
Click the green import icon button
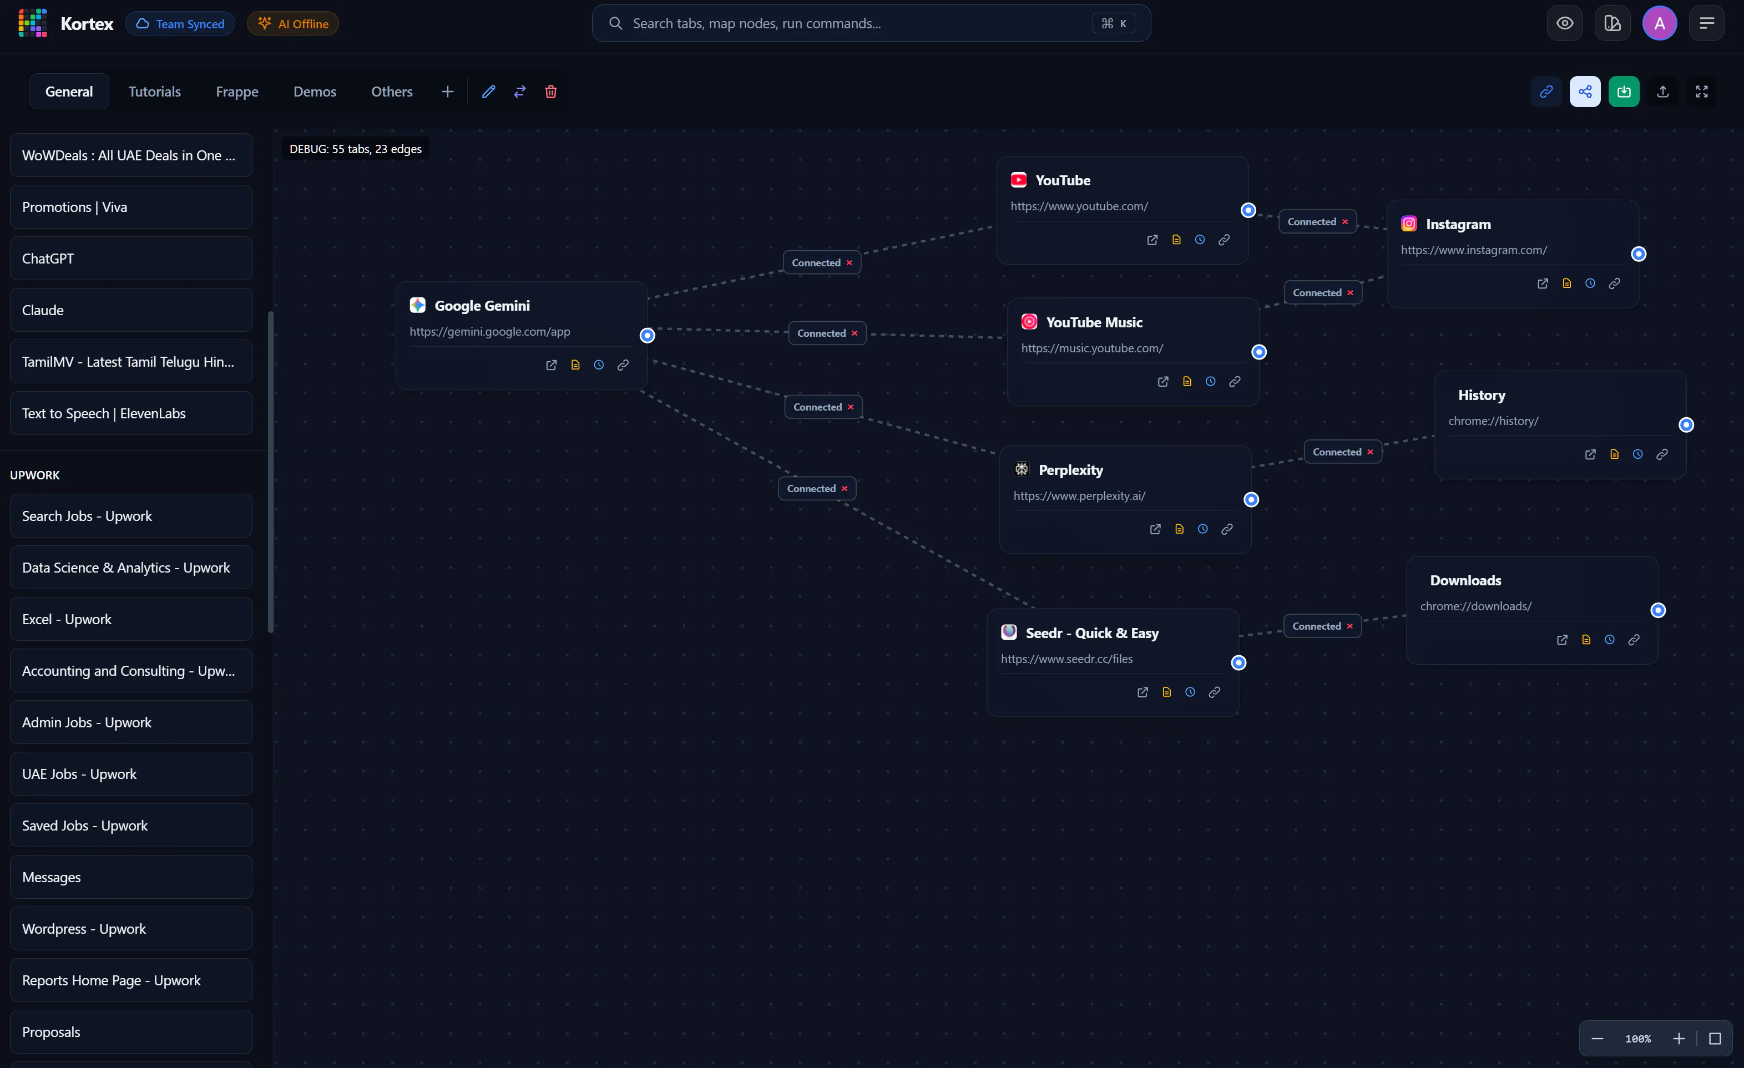tap(1624, 92)
